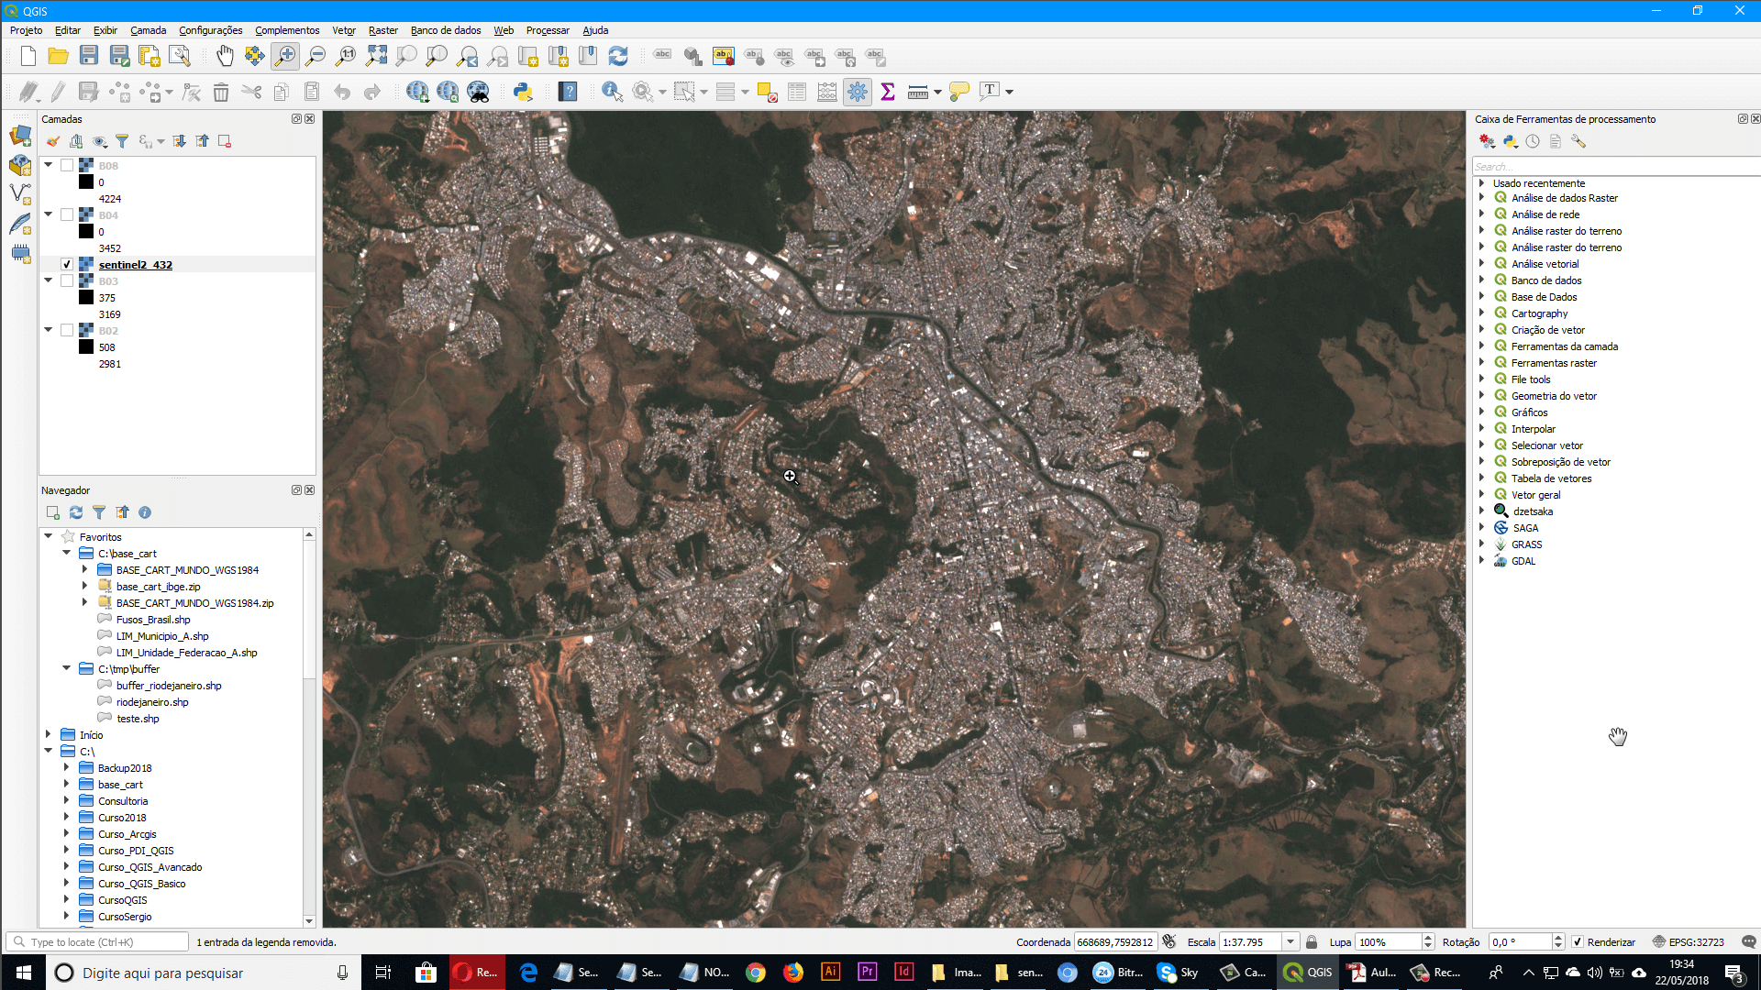This screenshot has height=990, width=1761.
Task: Uncheck the sentinel2_432 layer
Action: [67, 264]
